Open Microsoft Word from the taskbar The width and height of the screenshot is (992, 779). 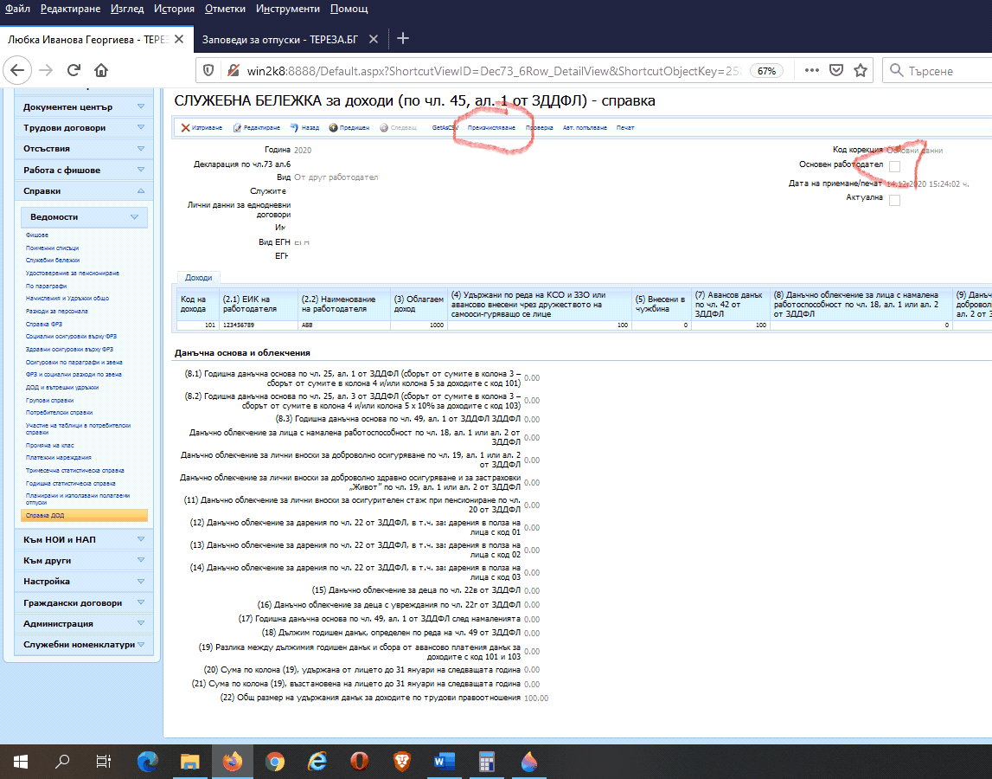[445, 762]
